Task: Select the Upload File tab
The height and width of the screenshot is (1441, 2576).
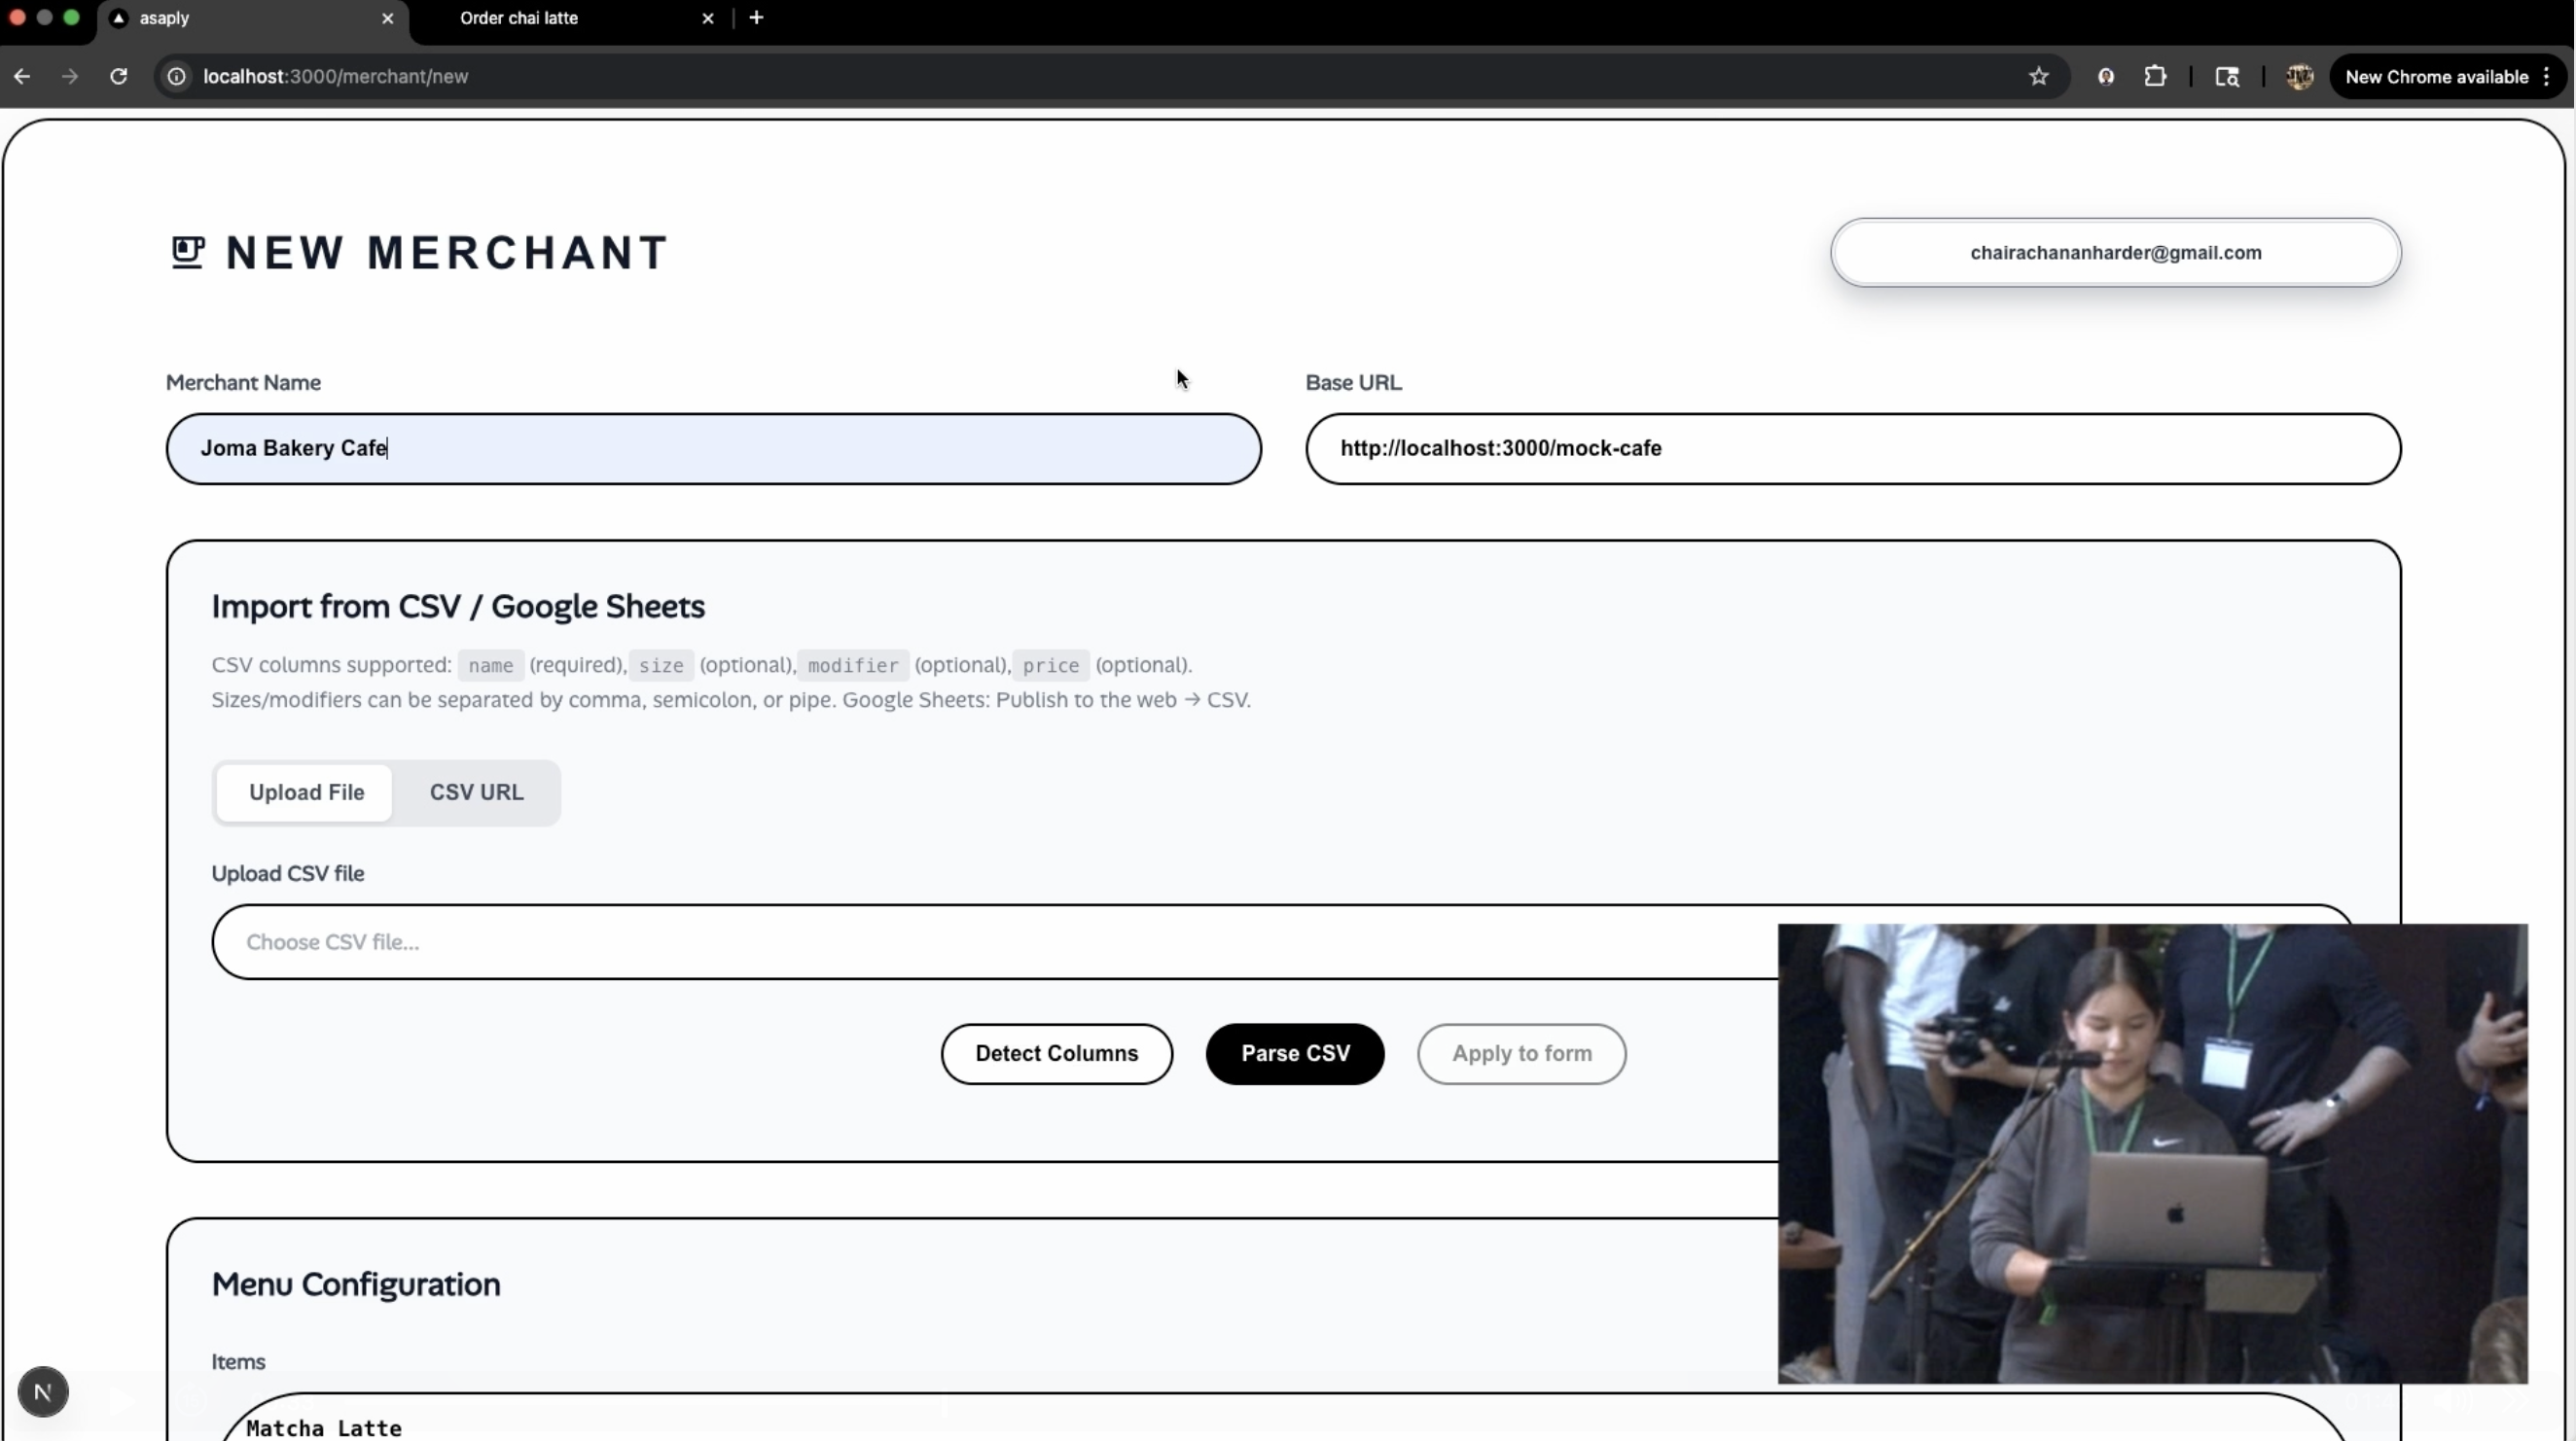Action: click(x=306, y=792)
